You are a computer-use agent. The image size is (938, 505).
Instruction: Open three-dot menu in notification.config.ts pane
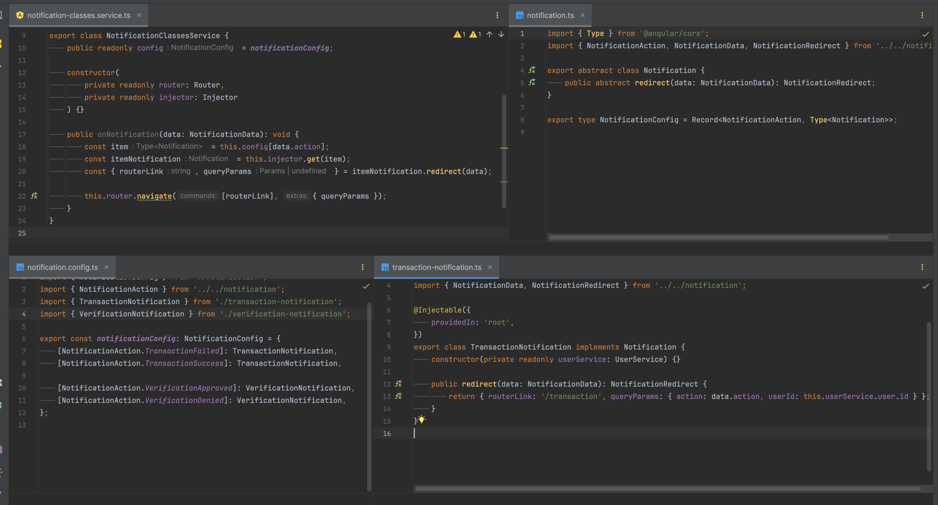(362, 267)
